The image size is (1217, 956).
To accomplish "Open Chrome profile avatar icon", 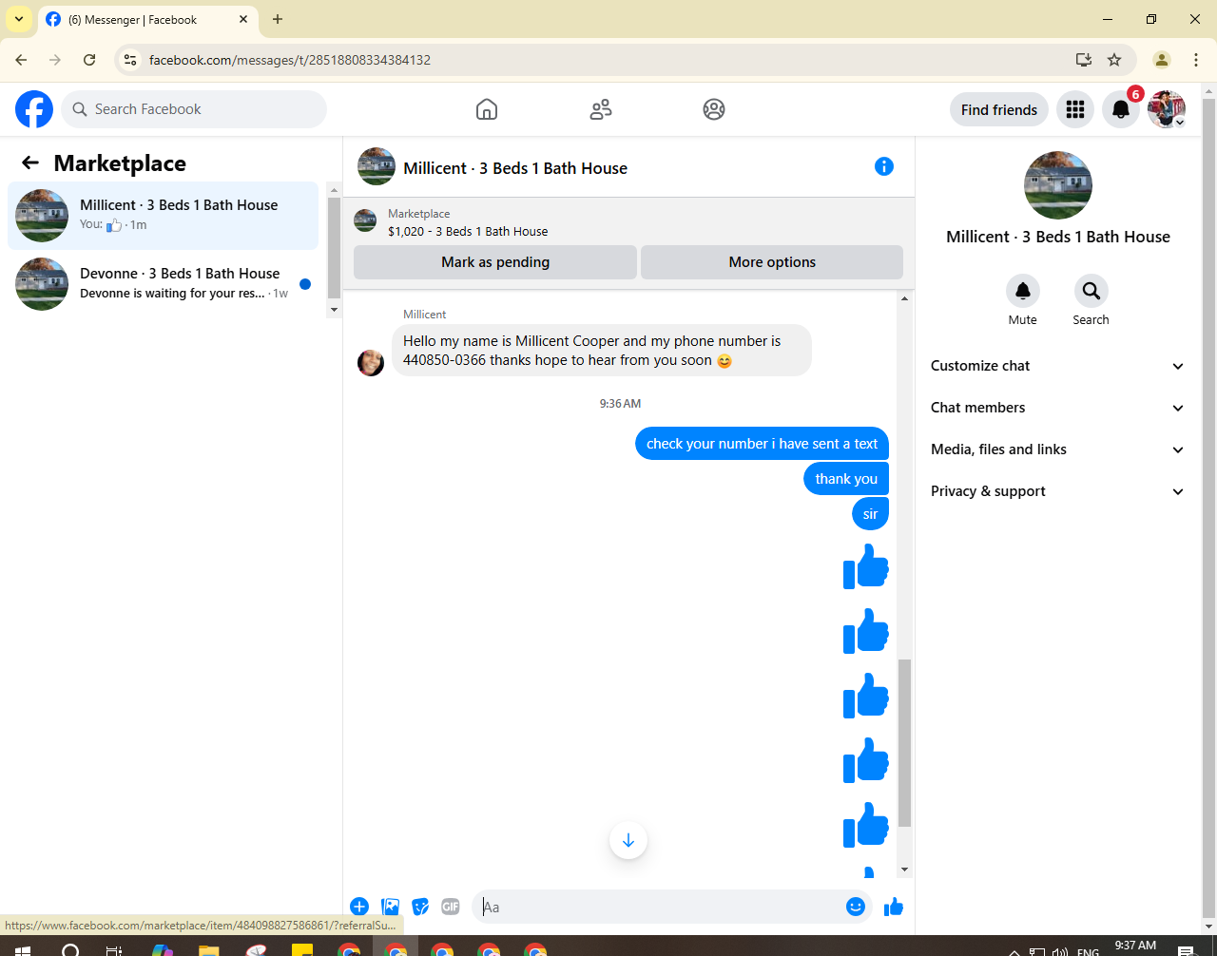I will click(1162, 60).
